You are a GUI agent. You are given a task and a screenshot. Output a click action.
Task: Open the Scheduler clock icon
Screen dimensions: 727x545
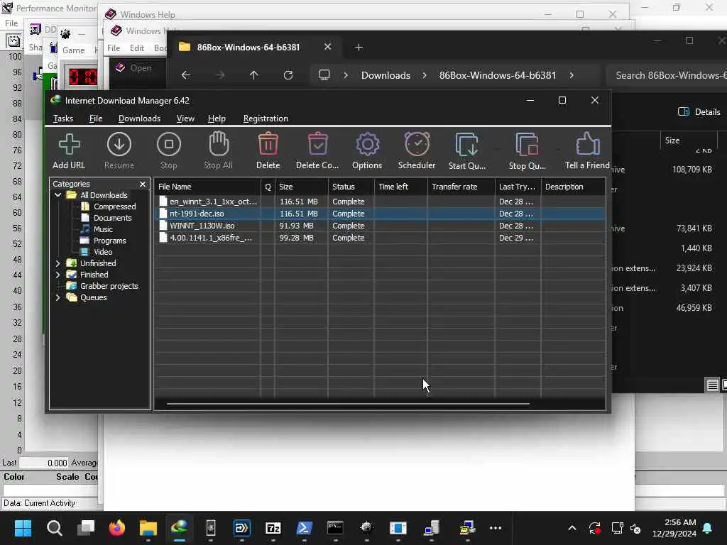417,143
